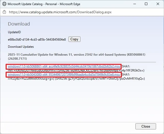Copy the UpdateID with Copy button

tap(74, 39)
